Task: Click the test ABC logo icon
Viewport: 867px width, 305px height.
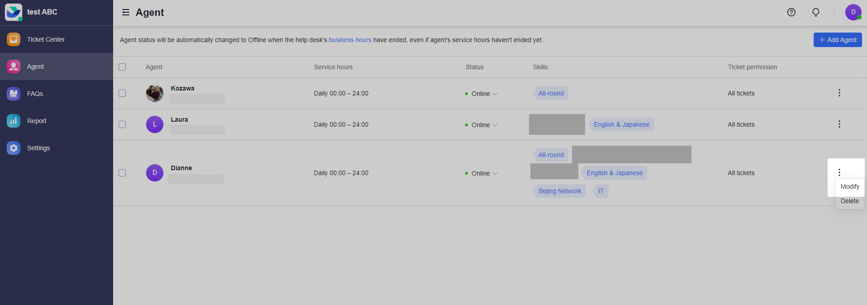Action: [x=14, y=12]
